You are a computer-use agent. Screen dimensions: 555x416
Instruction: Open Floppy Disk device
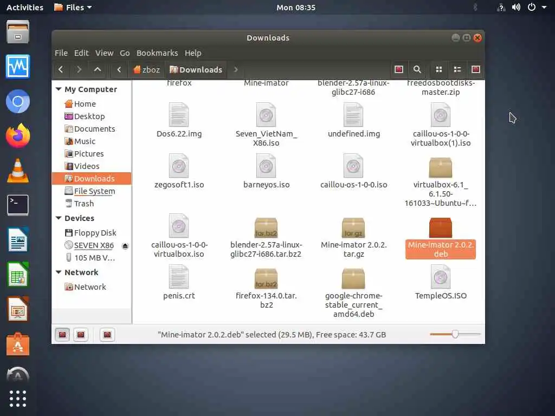[92, 233]
